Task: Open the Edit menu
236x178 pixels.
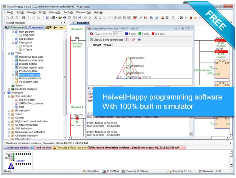Action: [x=20, y=12]
